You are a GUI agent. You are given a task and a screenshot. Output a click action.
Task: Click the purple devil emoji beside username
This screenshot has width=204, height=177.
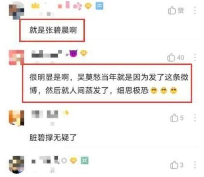pos(73,53)
